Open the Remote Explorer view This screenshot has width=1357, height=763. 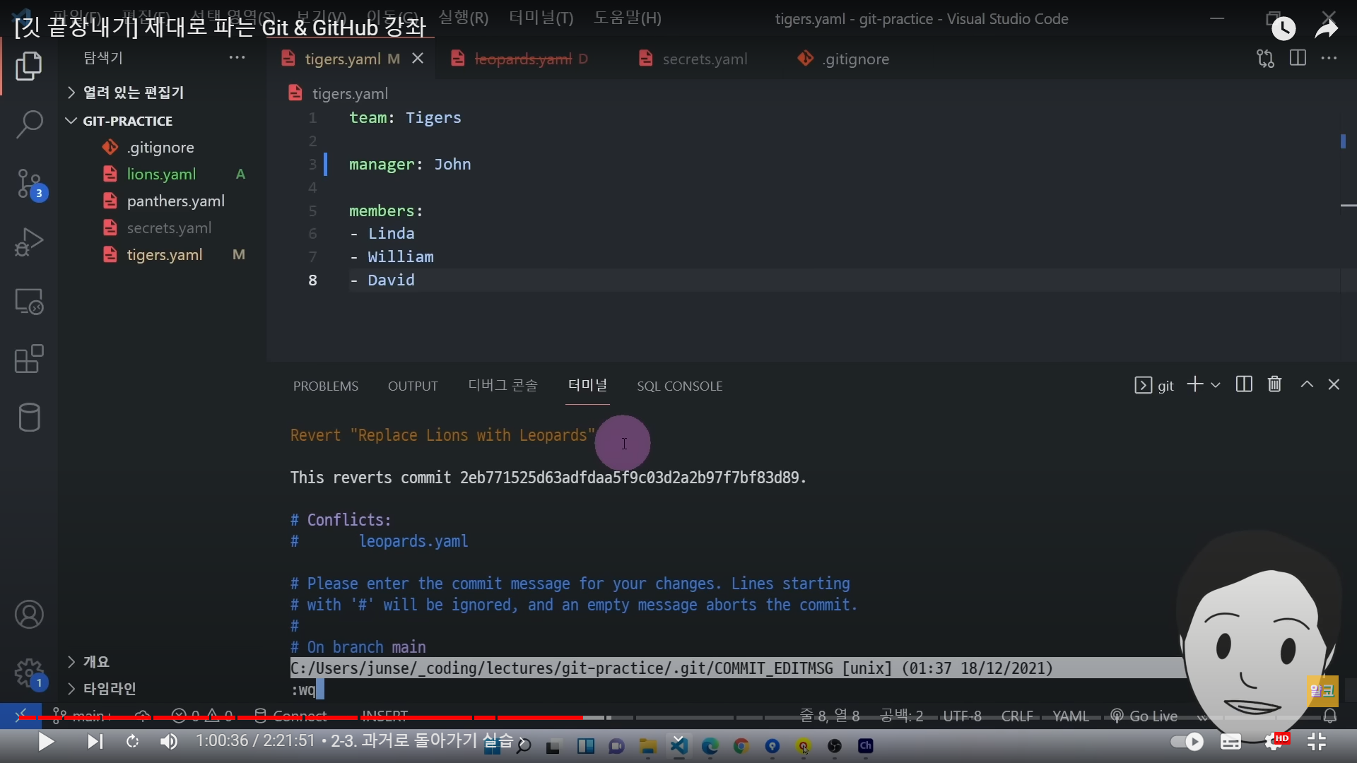click(29, 302)
